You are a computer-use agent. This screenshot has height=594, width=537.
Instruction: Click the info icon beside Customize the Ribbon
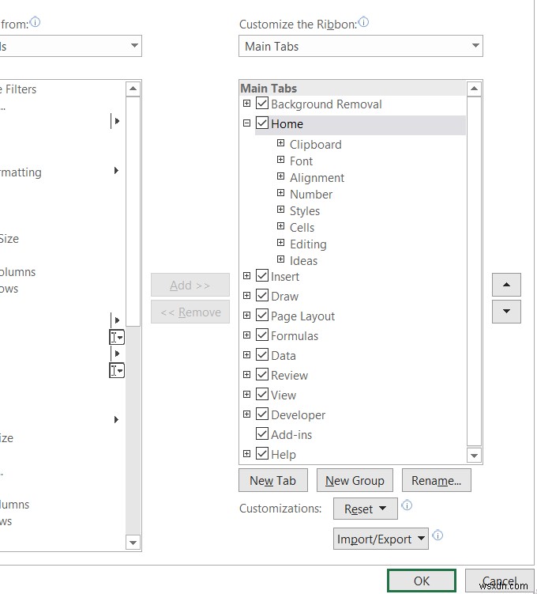pos(363,22)
